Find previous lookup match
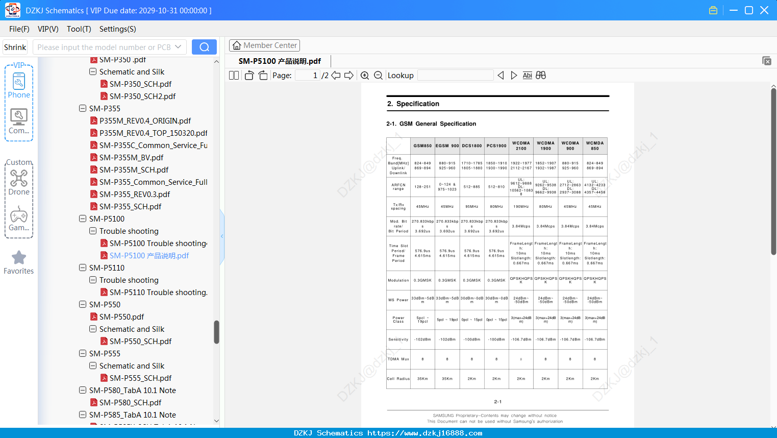Screen dimensions: 777x438 500,76
